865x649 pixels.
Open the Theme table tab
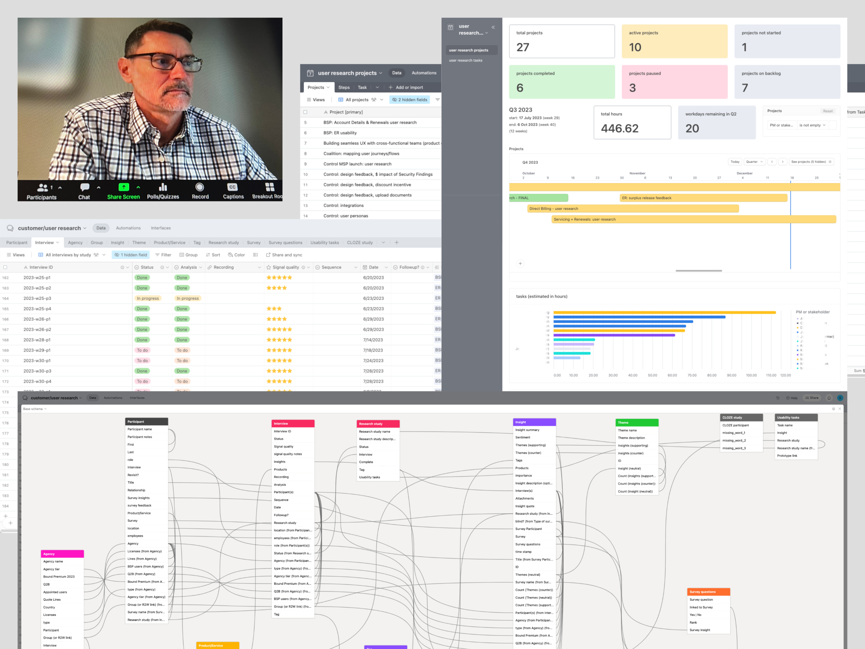139,242
